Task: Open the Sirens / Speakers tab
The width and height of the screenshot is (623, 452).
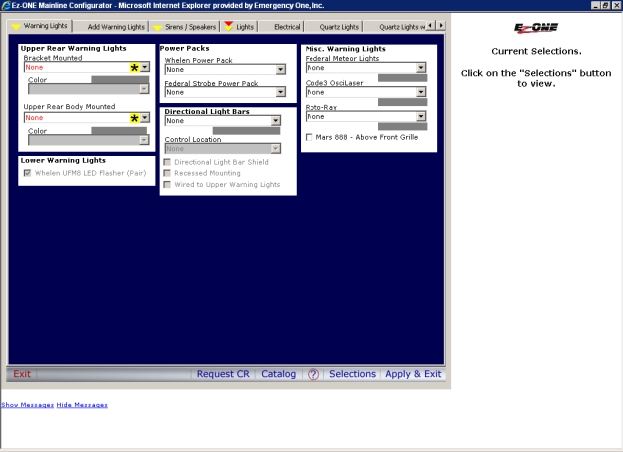Action: (x=185, y=27)
